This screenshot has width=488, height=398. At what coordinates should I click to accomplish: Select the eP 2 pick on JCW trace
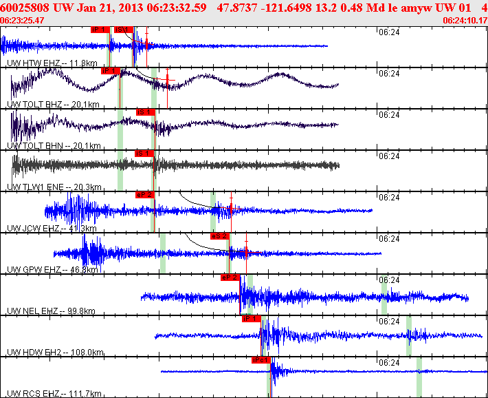pos(145,195)
